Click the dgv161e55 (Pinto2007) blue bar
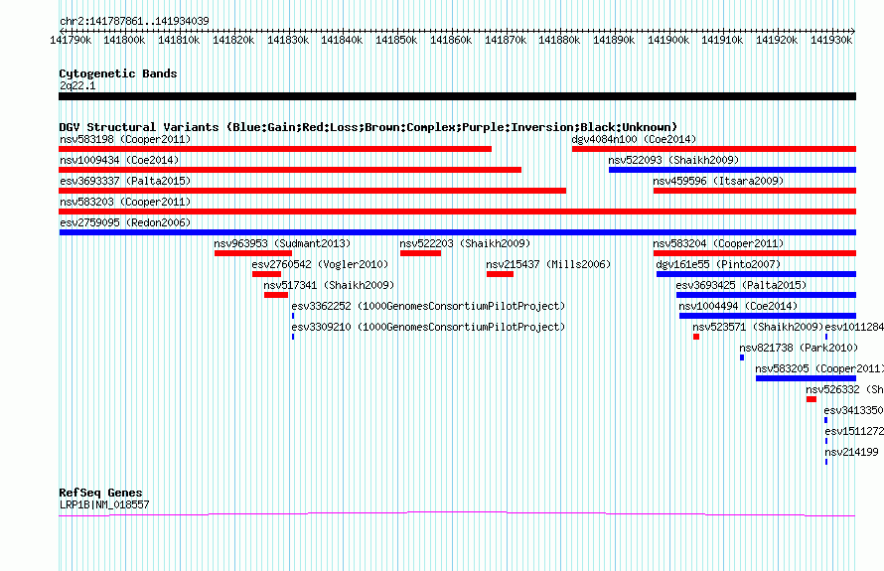The image size is (884, 571). pos(756,274)
